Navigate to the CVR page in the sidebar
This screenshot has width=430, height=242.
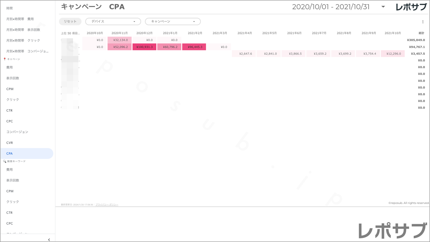click(10, 143)
